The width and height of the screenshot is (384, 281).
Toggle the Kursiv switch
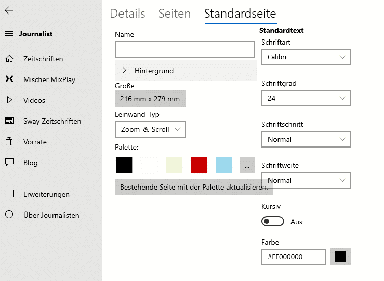coord(273,221)
